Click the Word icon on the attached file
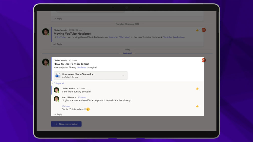 click(x=58, y=75)
